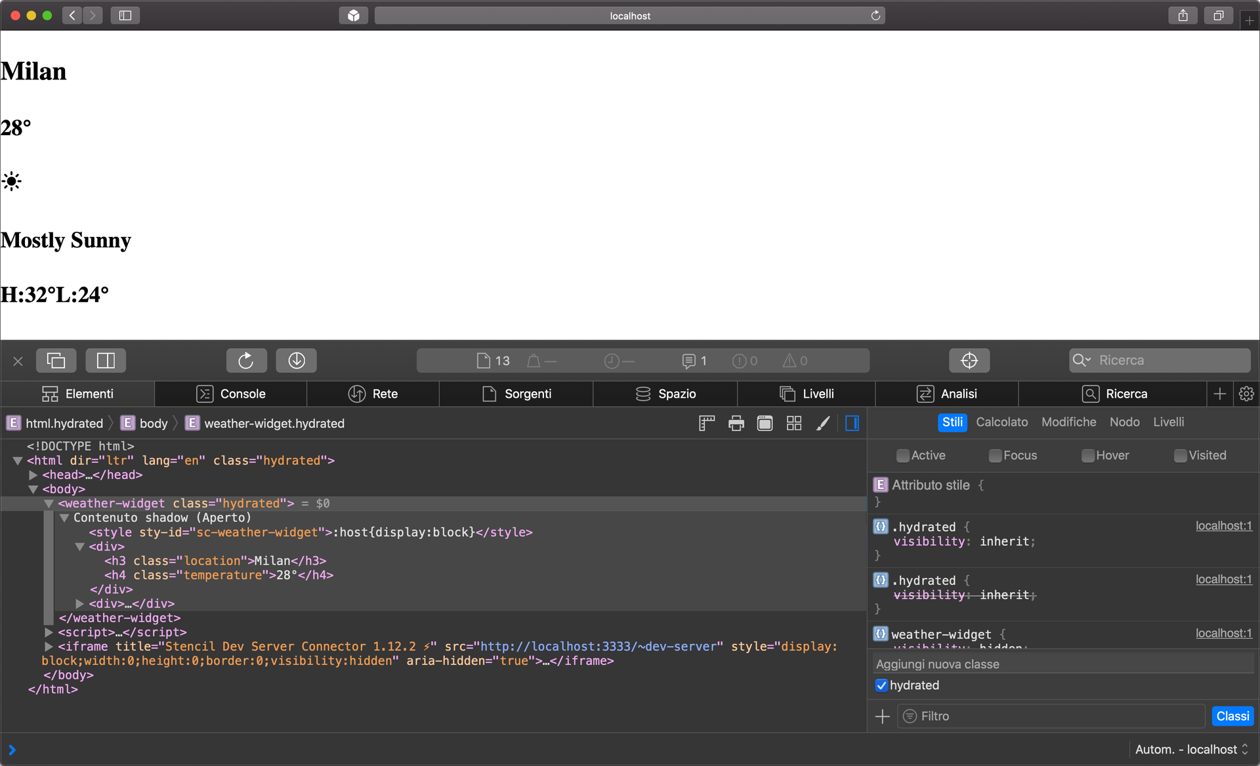Open the Spazio tab
The width and height of the screenshot is (1260, 766).
[x=665, y=394]
